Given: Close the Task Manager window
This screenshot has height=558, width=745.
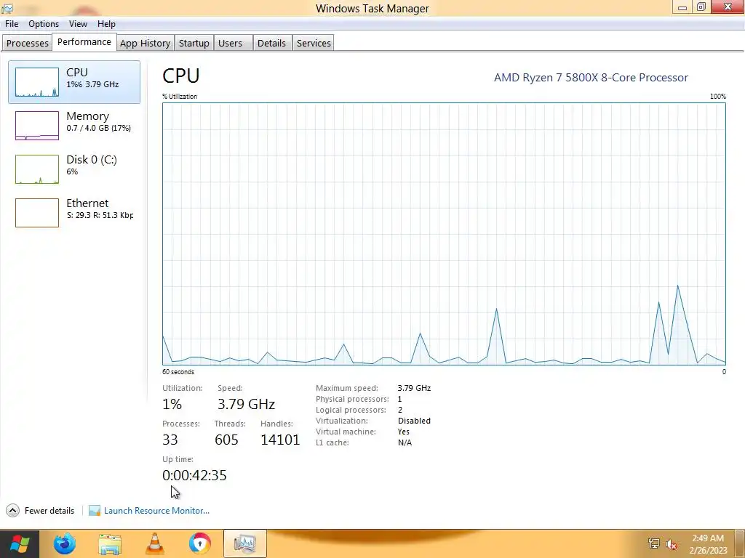Looking at the screenshot, I should (x=728, y=7).
